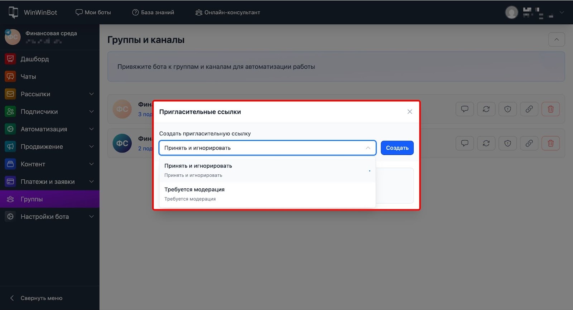
Task: Open the user avatar in the top bar
Action: [511, 13]
